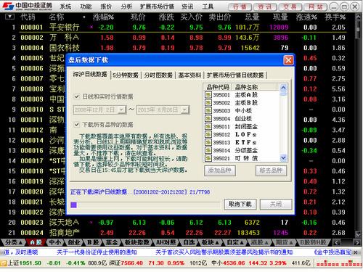The image size is (363, 272).
Task: Expand the 板块▲ sector tab
Action: click(211, 242)
